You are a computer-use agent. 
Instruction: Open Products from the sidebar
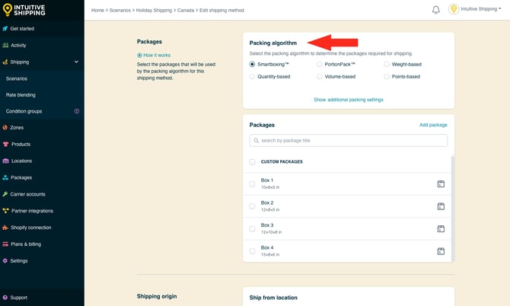coord(21,144)
